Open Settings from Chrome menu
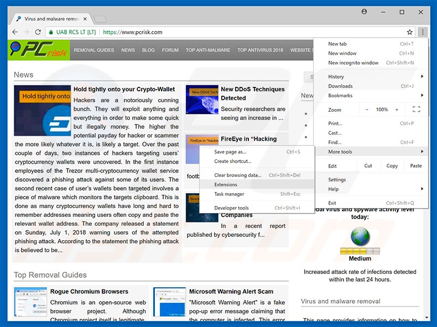This screenshot has height=327, width=437. [337, 180]
